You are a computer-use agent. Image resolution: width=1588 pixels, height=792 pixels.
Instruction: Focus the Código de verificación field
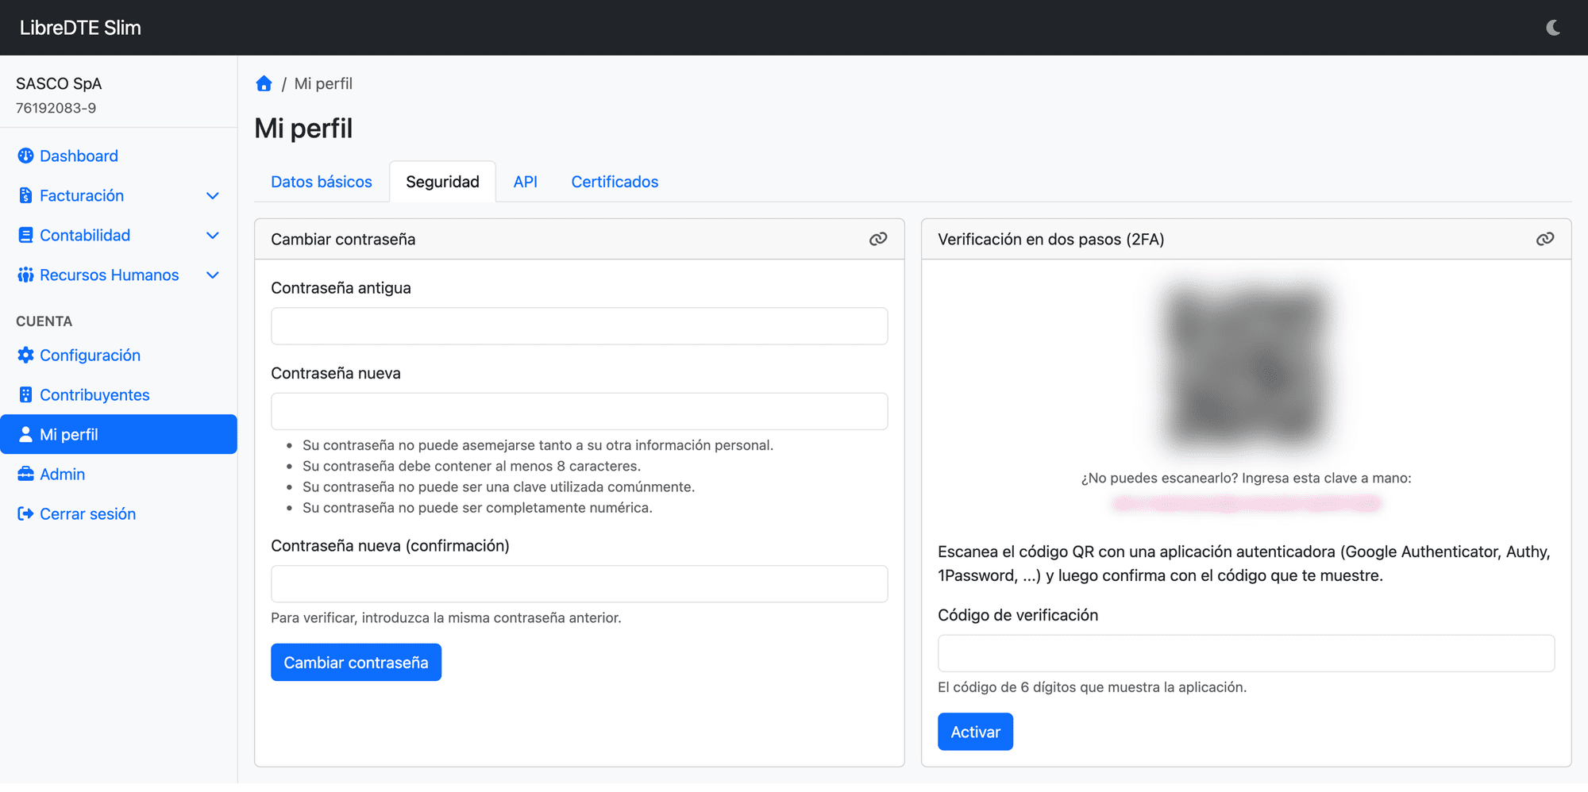point(1247,653)
